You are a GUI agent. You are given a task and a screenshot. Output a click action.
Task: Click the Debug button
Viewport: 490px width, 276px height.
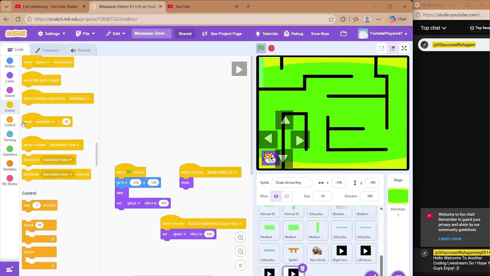click(x=293, y=34)
